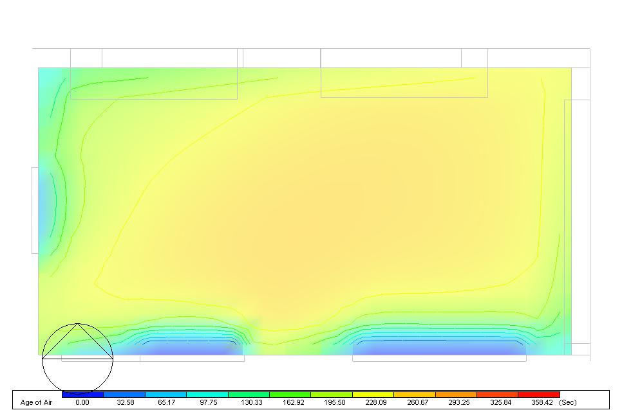This screenshot has height=410, width=622.
Task: Click the legend value "0.00"
Action: tap(82, 402)
